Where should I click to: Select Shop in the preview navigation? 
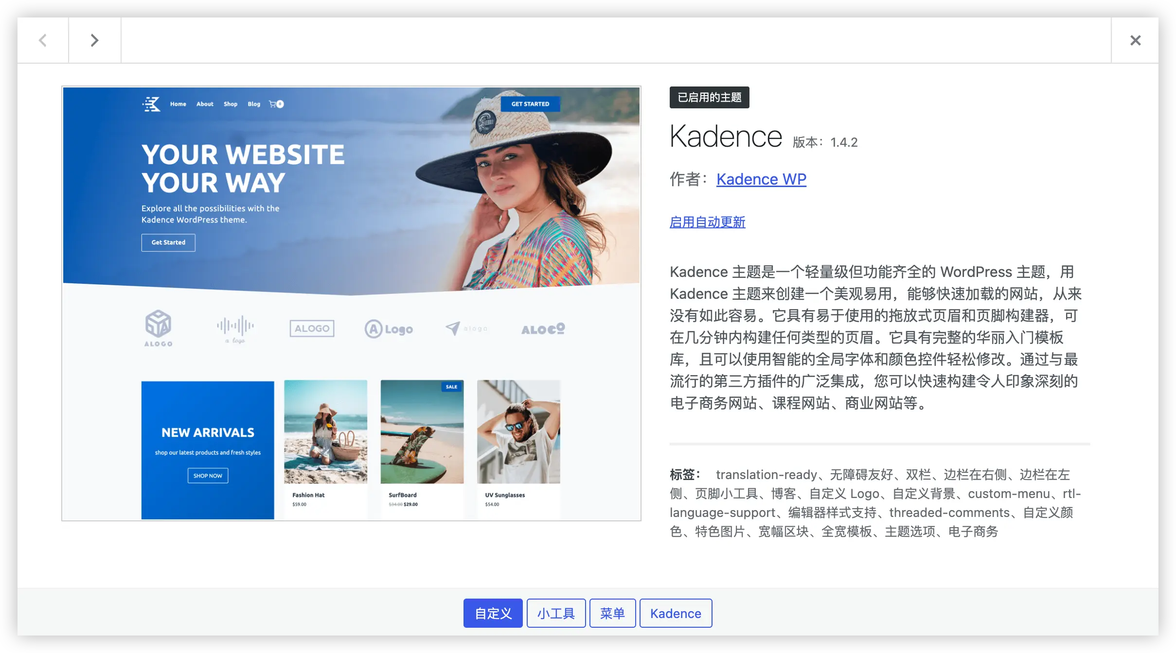(231, 104)
